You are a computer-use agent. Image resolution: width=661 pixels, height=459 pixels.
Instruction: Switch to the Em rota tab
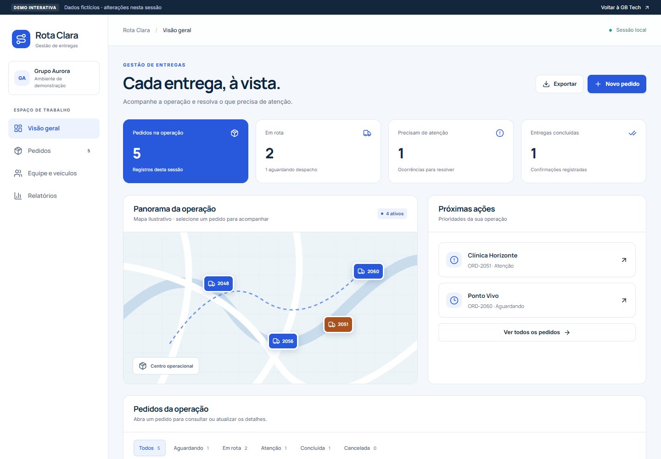[x=235, y=448]
